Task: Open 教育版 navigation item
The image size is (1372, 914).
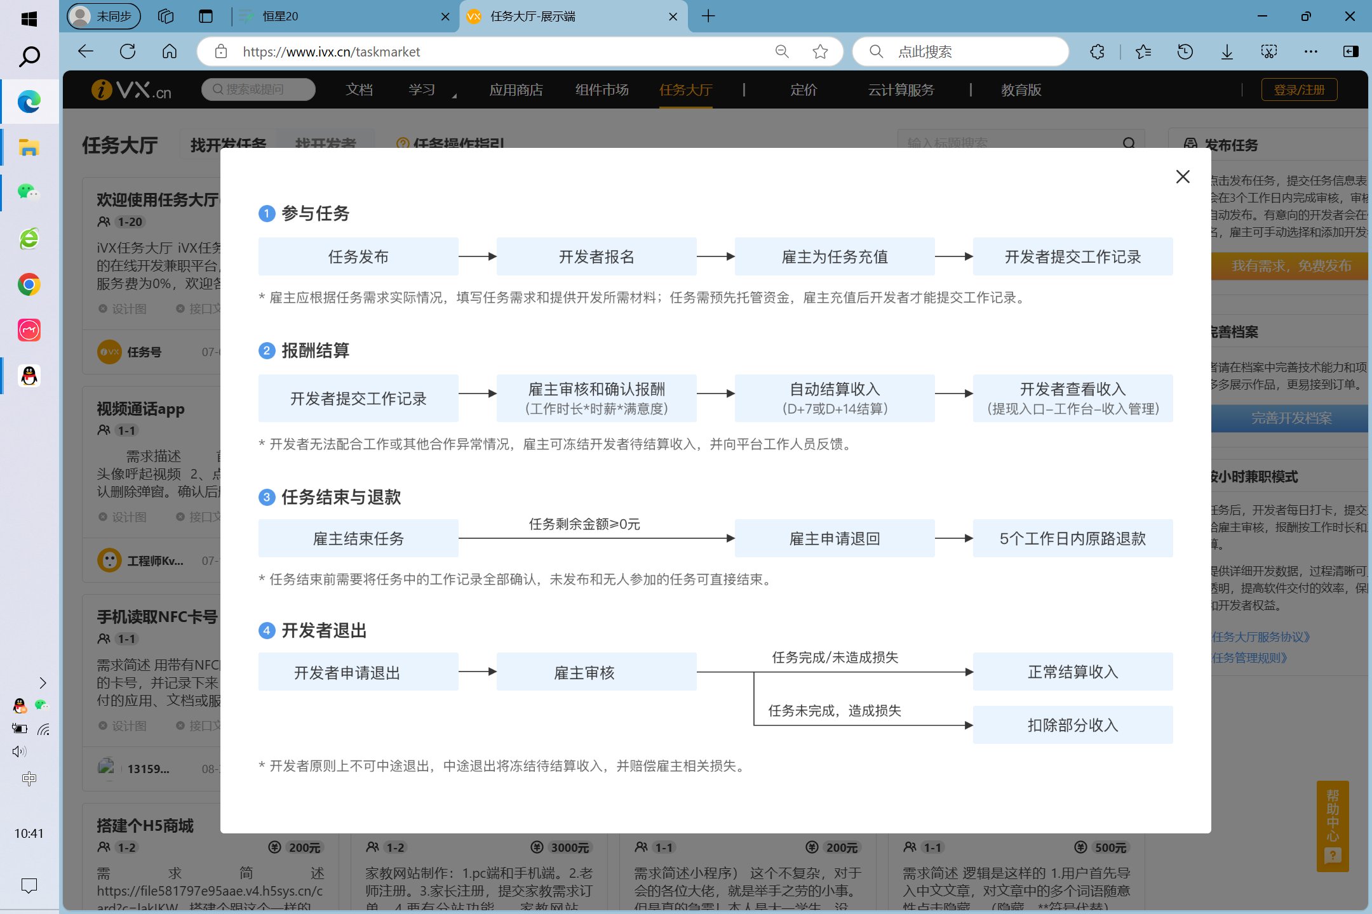Action: pos(1021,89)
